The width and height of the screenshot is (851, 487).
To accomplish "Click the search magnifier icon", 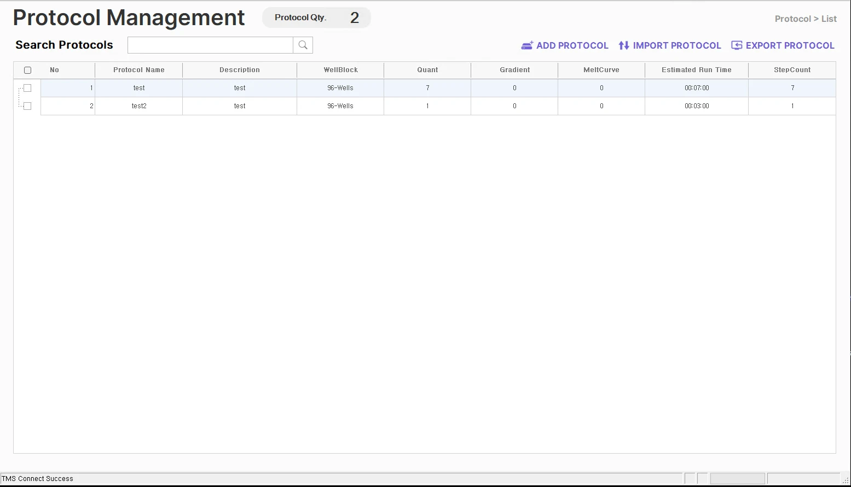I will (303, 45).
